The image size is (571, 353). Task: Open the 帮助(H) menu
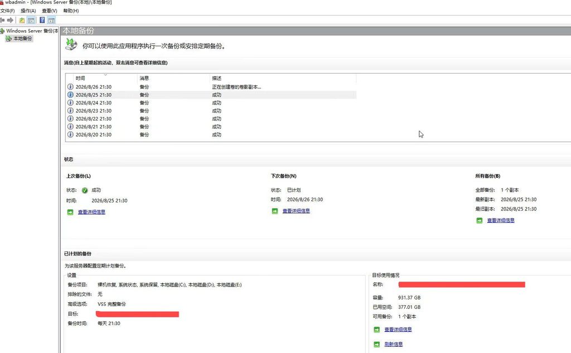click(x=71, y=11)
